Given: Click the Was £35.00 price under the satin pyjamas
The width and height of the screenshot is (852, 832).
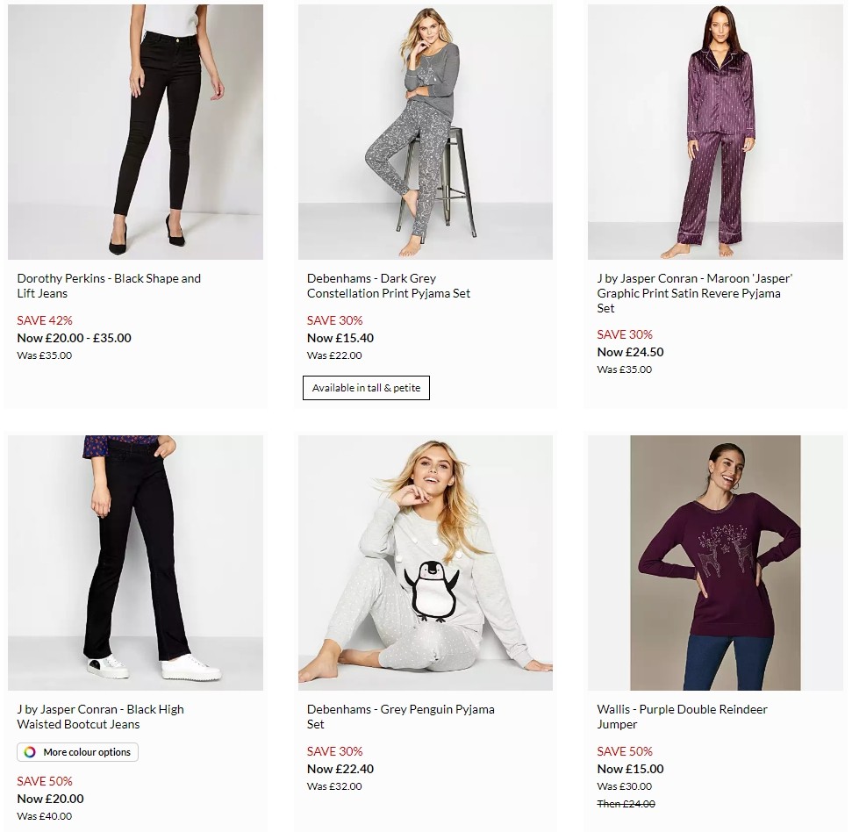Looking at the screenshot, I should coord(624,369).
